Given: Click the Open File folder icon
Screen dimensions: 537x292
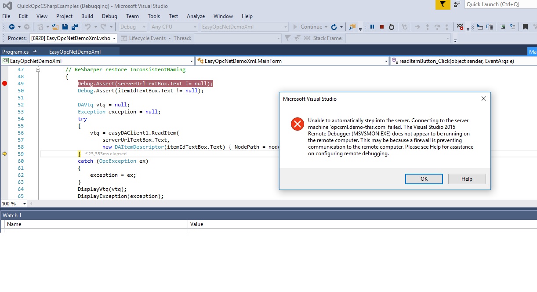Looking at the screenshot, I should [x=55, y=27].
